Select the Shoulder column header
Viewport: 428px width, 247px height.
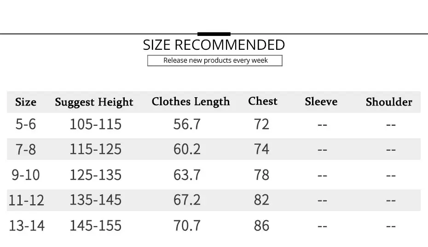click(x=389, y=102)
